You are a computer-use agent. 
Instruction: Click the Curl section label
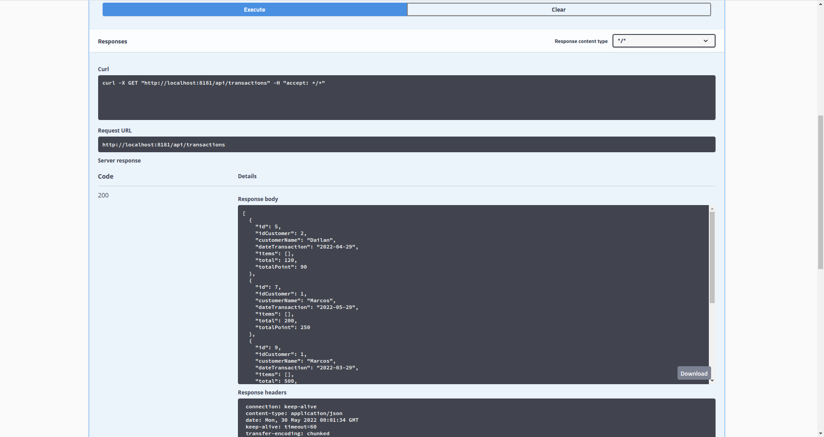coord(103,69)
